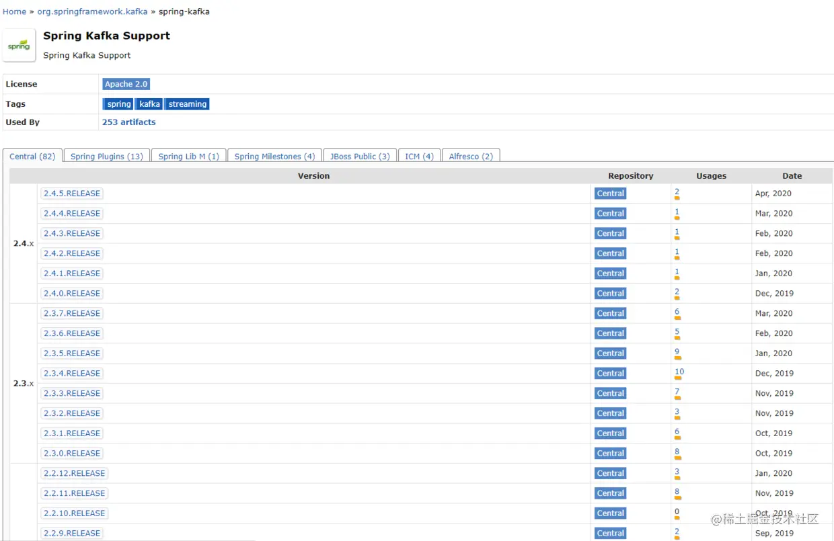Click the Version column header
The width and height of the screenshot is (834, 541).
point(313,176)
